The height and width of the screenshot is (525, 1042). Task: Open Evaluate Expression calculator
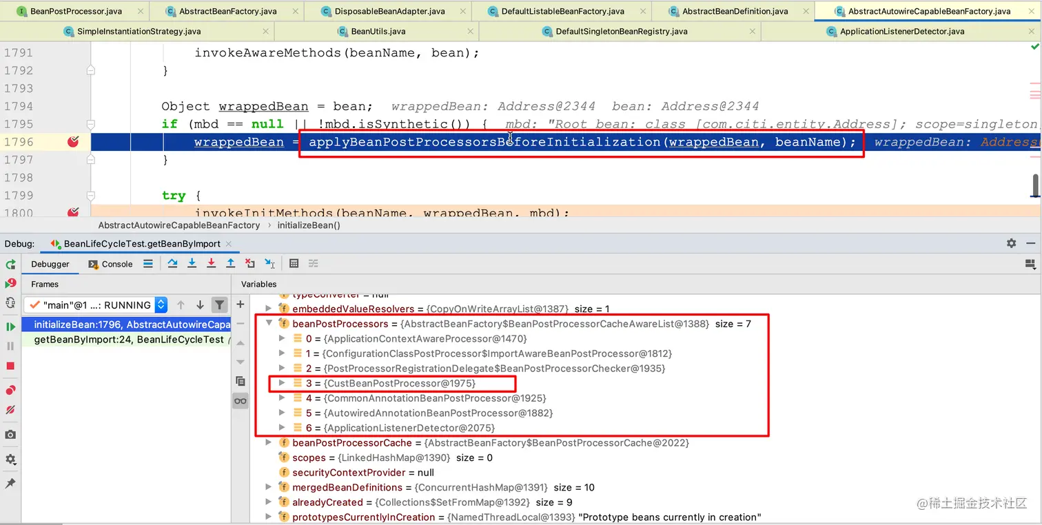(x=294, y=263)
